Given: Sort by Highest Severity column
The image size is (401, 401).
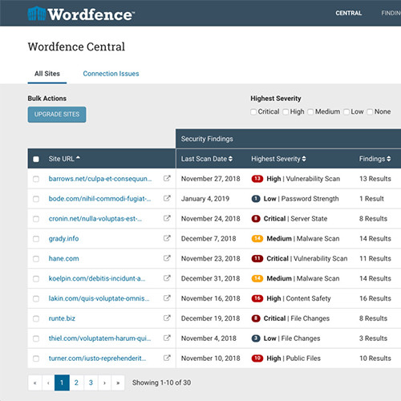Looking at the screenshot, I should (278, 159).
